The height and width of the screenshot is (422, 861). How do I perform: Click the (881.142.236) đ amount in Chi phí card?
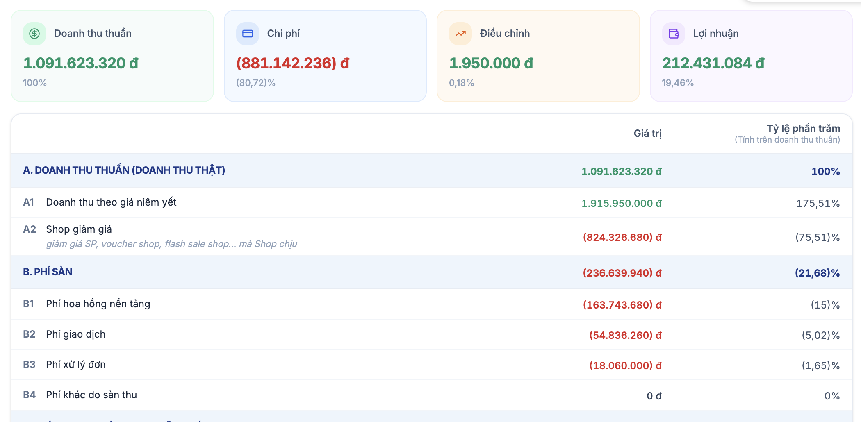[x=293, y=63]
